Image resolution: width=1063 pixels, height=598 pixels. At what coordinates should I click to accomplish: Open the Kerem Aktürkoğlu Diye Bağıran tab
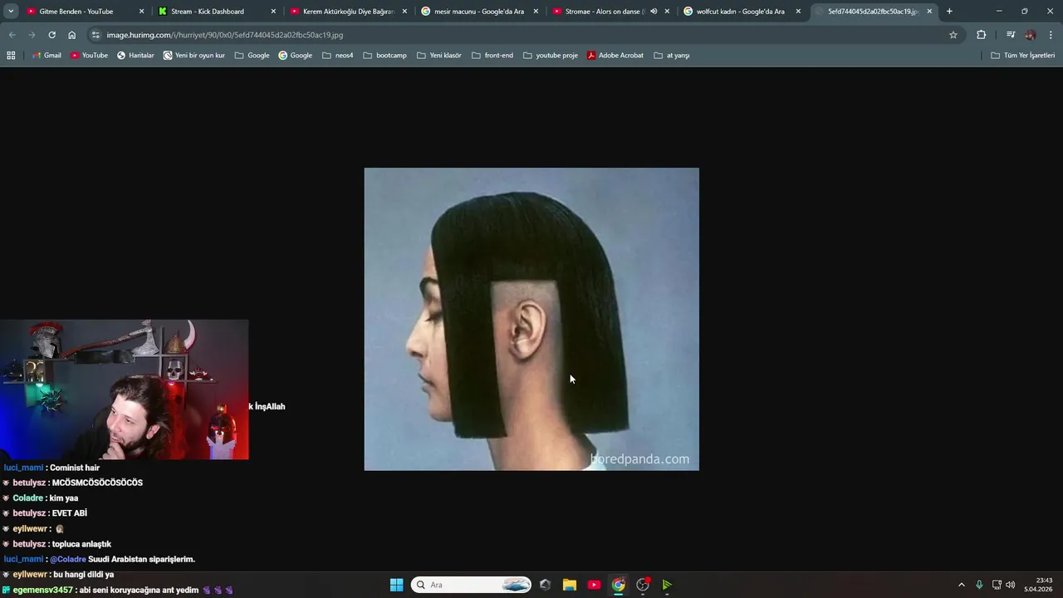348,12
